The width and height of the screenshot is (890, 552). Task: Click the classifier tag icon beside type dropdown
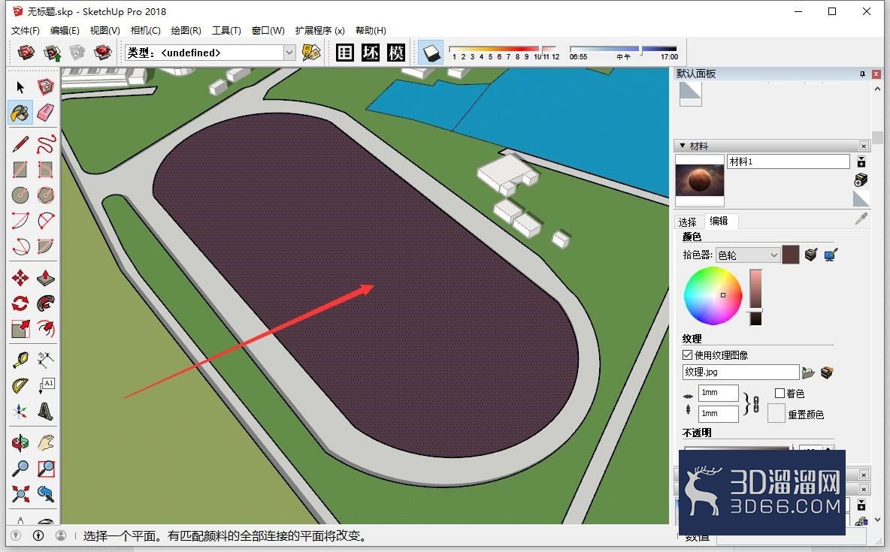[311, 53]
